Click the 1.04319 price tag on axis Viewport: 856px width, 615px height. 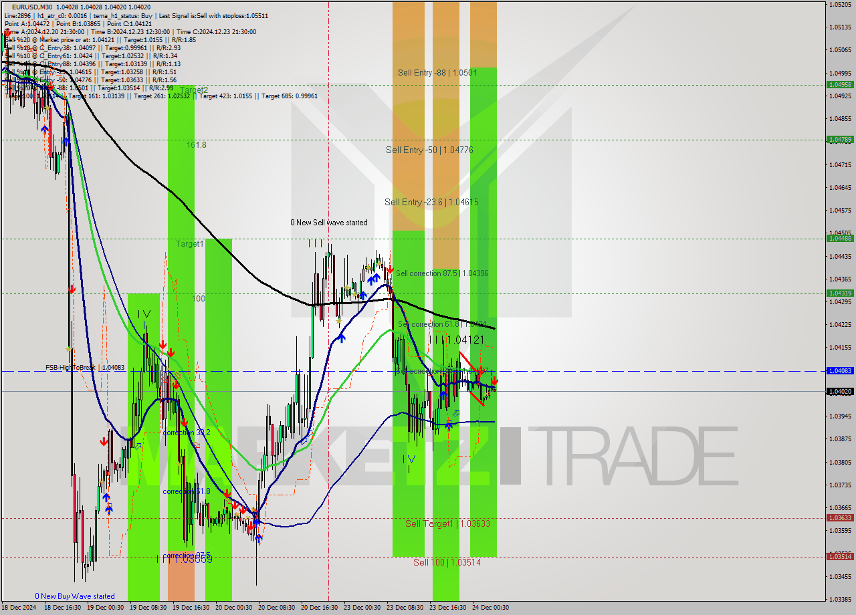(x=840, y=293)
